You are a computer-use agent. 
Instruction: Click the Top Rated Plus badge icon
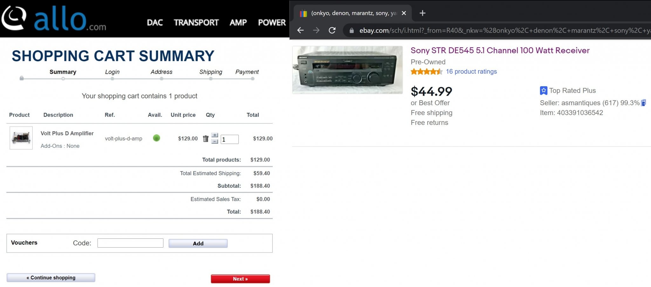coord(544,91)
